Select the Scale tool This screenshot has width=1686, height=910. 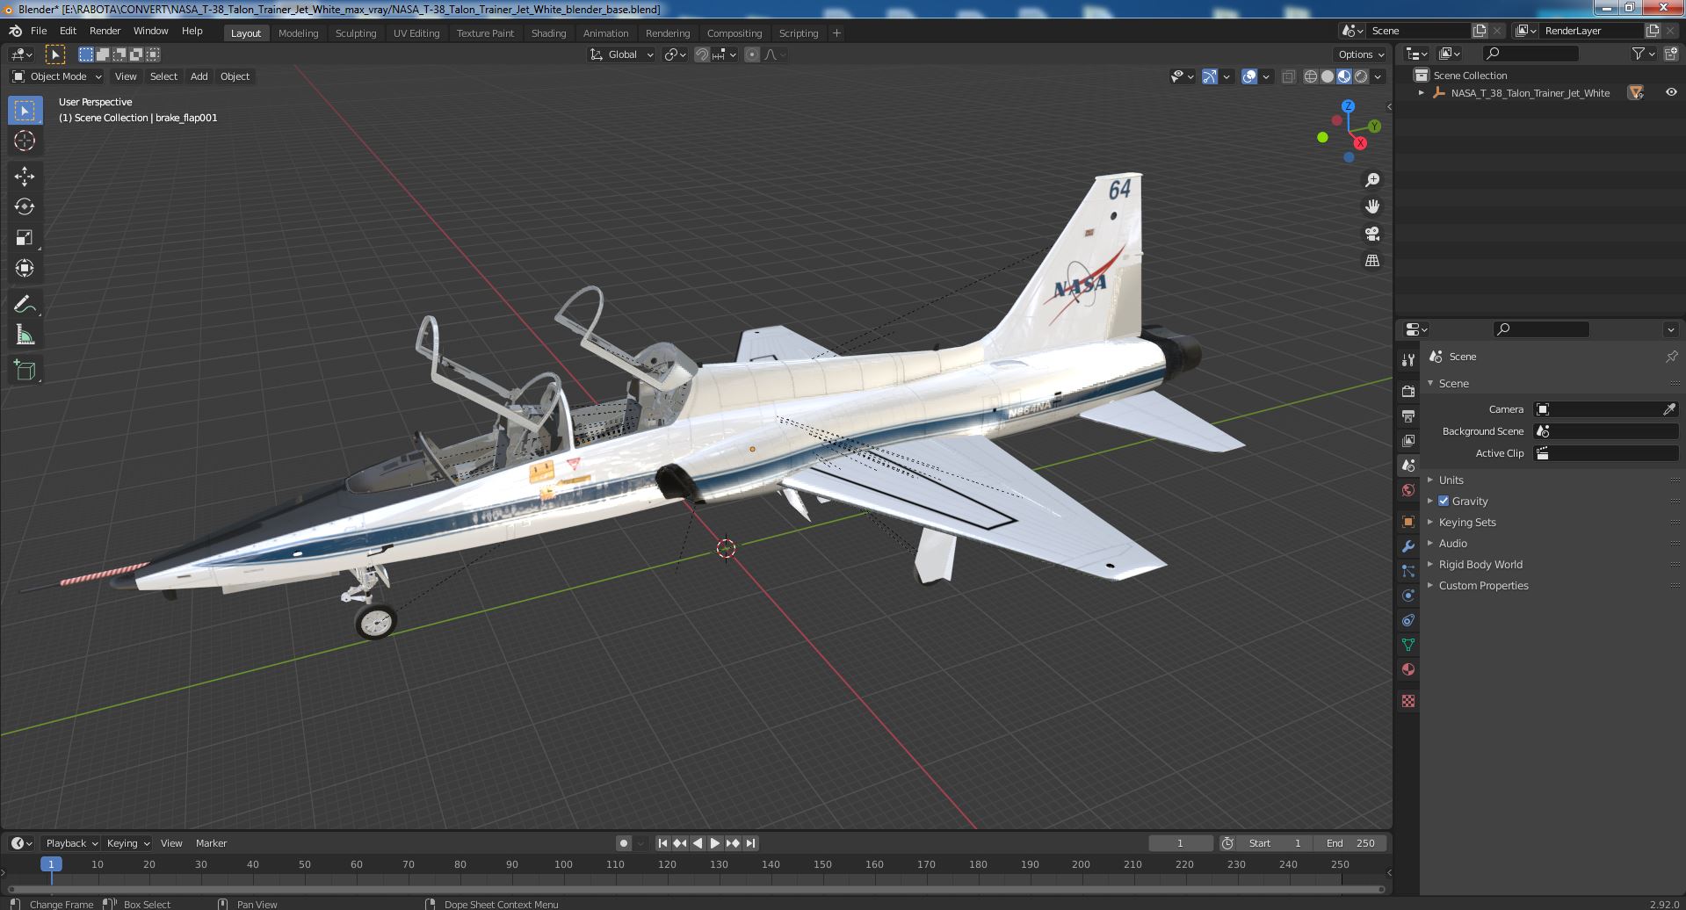click(25, 237)
